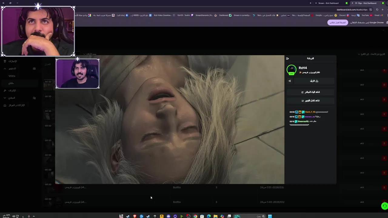
Task: Open the volume icon in system tray
Action: click(13, 216)
